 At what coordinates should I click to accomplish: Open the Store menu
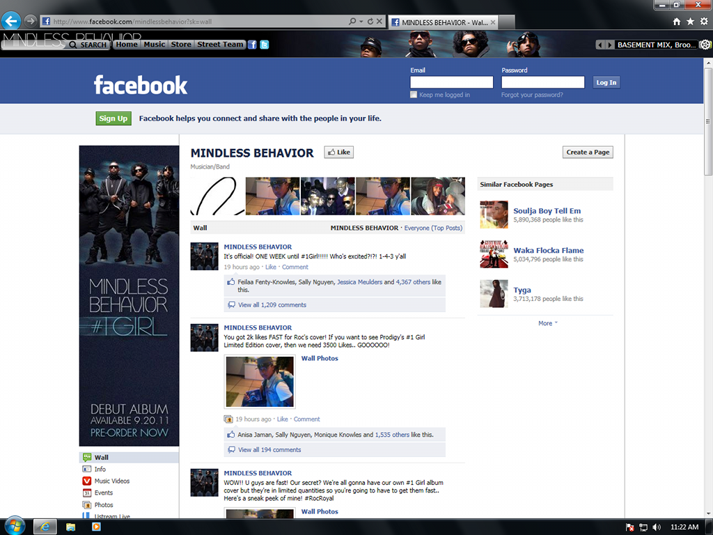point(181,44)
